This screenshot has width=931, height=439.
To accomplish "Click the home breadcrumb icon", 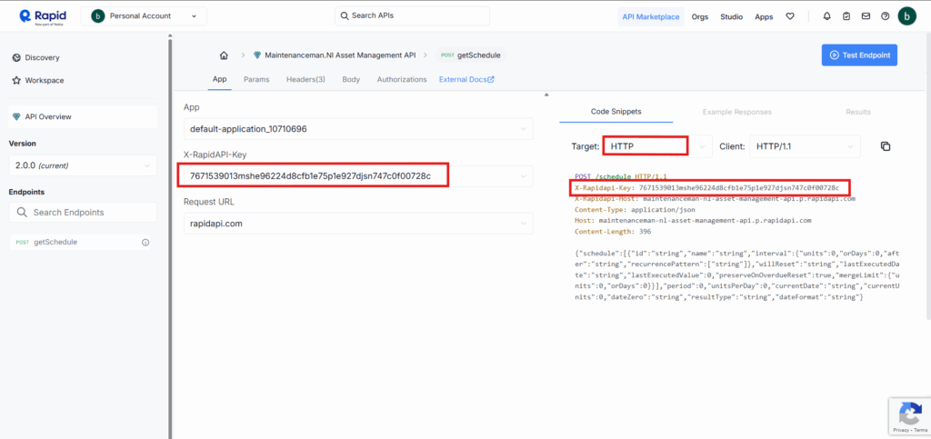I will (224, 55).
